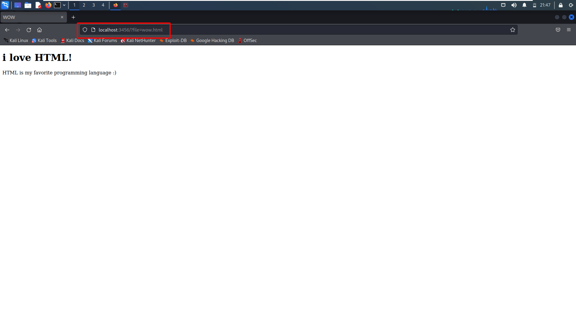
Task: Open the terminal emulator from the taskbar
Action: pos(57,5)
